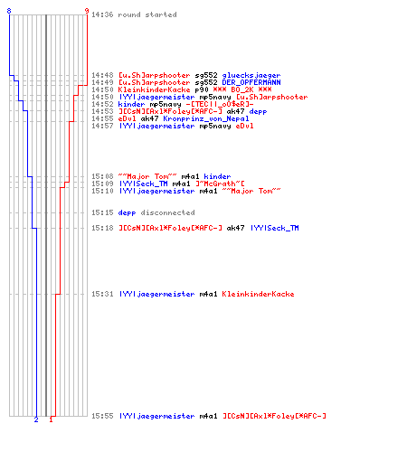Click the blue team count 8 label
The width and height of the screenshot is (407, 452).
[9, 11]
